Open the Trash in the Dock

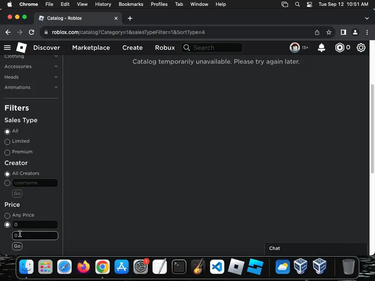[348, 267]
